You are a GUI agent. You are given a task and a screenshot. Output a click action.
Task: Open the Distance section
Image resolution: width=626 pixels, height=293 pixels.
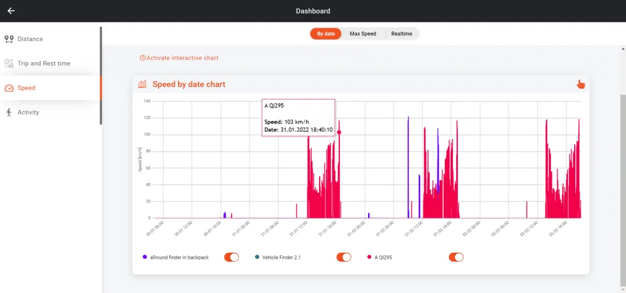(x=50, y=39)
